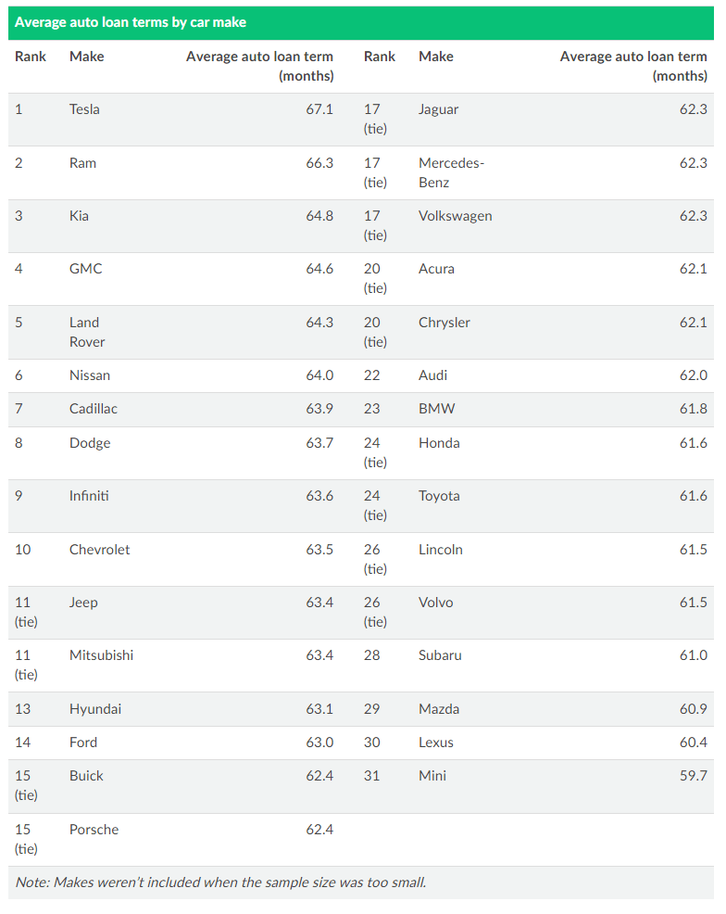Select the Porsche row name
This screenshot has width=726, height=914.
click(94, 830)
